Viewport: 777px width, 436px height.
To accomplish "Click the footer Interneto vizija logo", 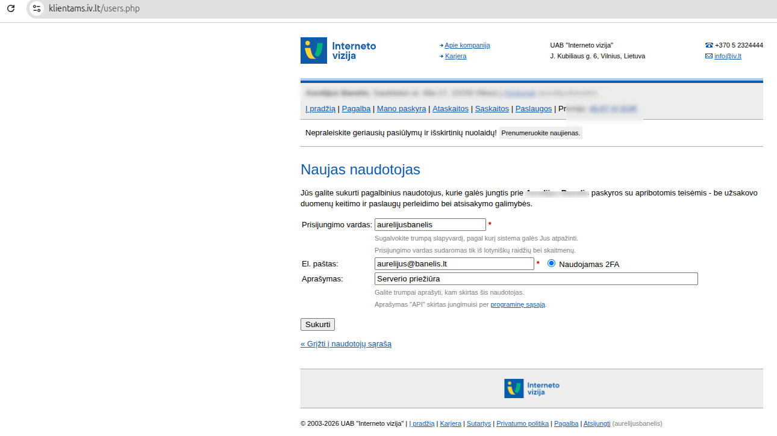I will (x=532, y=388).
